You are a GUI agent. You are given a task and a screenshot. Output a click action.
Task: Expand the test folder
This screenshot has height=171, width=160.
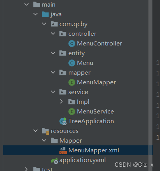[26, 169]
